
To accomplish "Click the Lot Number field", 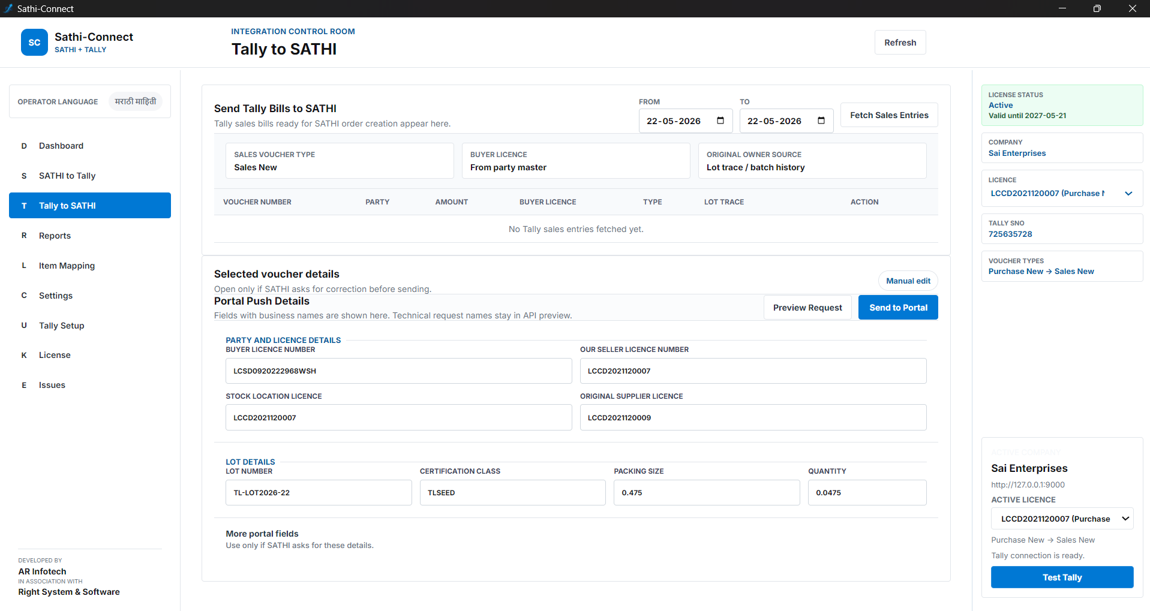I will point(319,493).
